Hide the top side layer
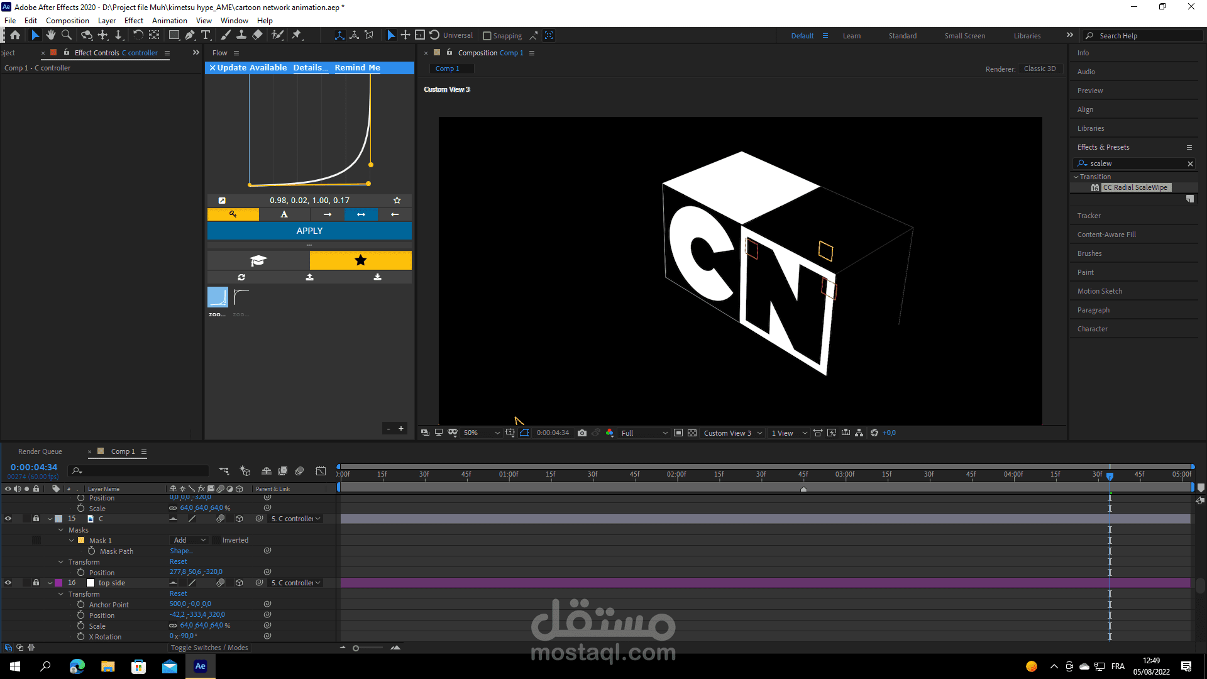This screenshot has height=679, width=1207. pyautogui.click(x=8, y=583)
